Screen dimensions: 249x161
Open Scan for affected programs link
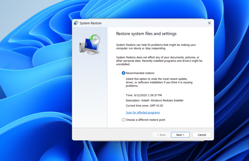click(143, 112)
